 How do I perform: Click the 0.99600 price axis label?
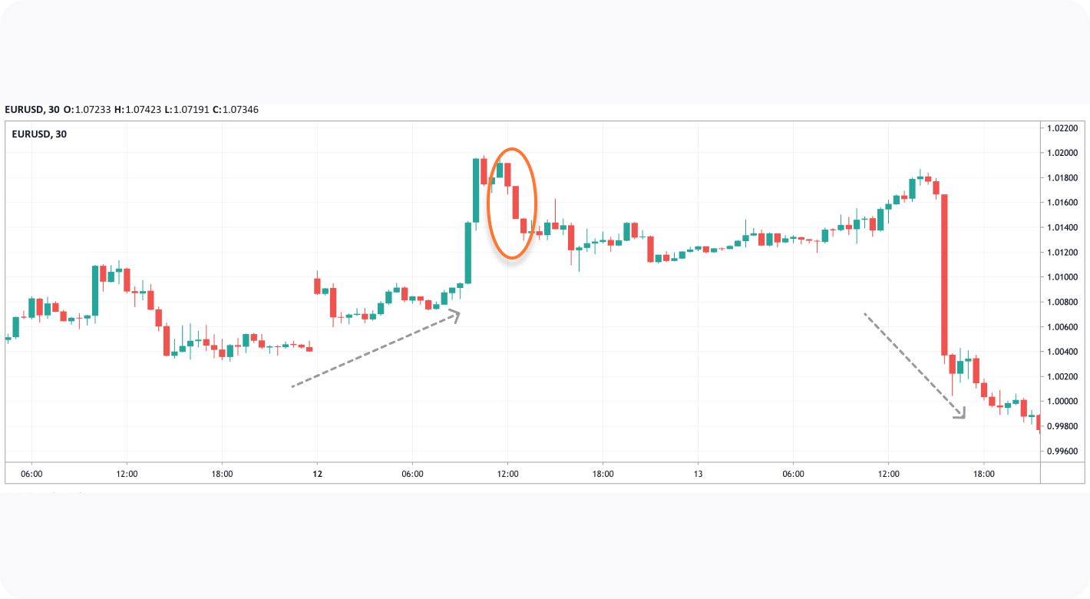point(1062,452)
